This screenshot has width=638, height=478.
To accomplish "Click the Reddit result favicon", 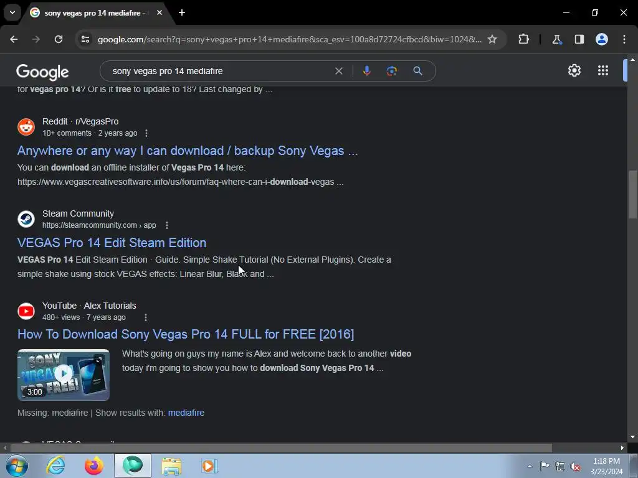I will [26, 127].
